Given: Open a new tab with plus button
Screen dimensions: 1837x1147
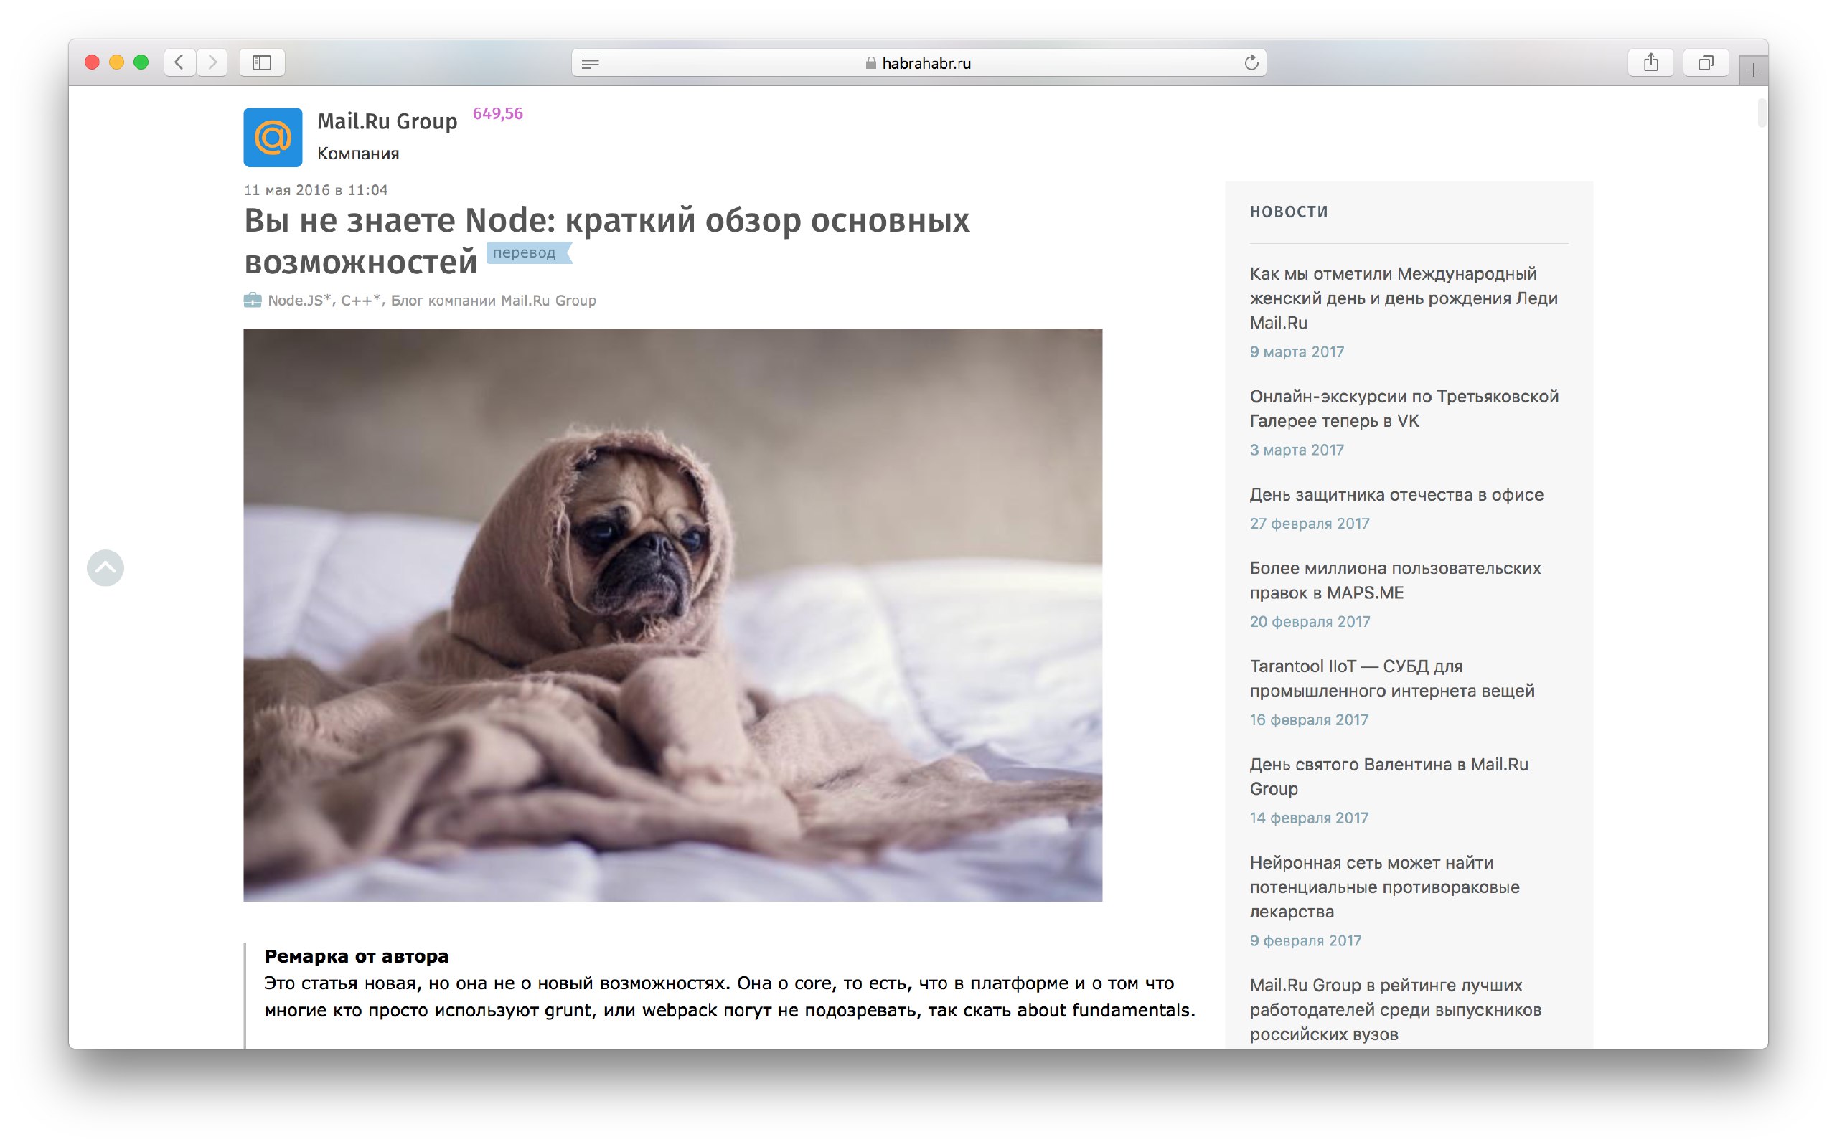Looking at the screenshot, I should [x=1753, y=70].
